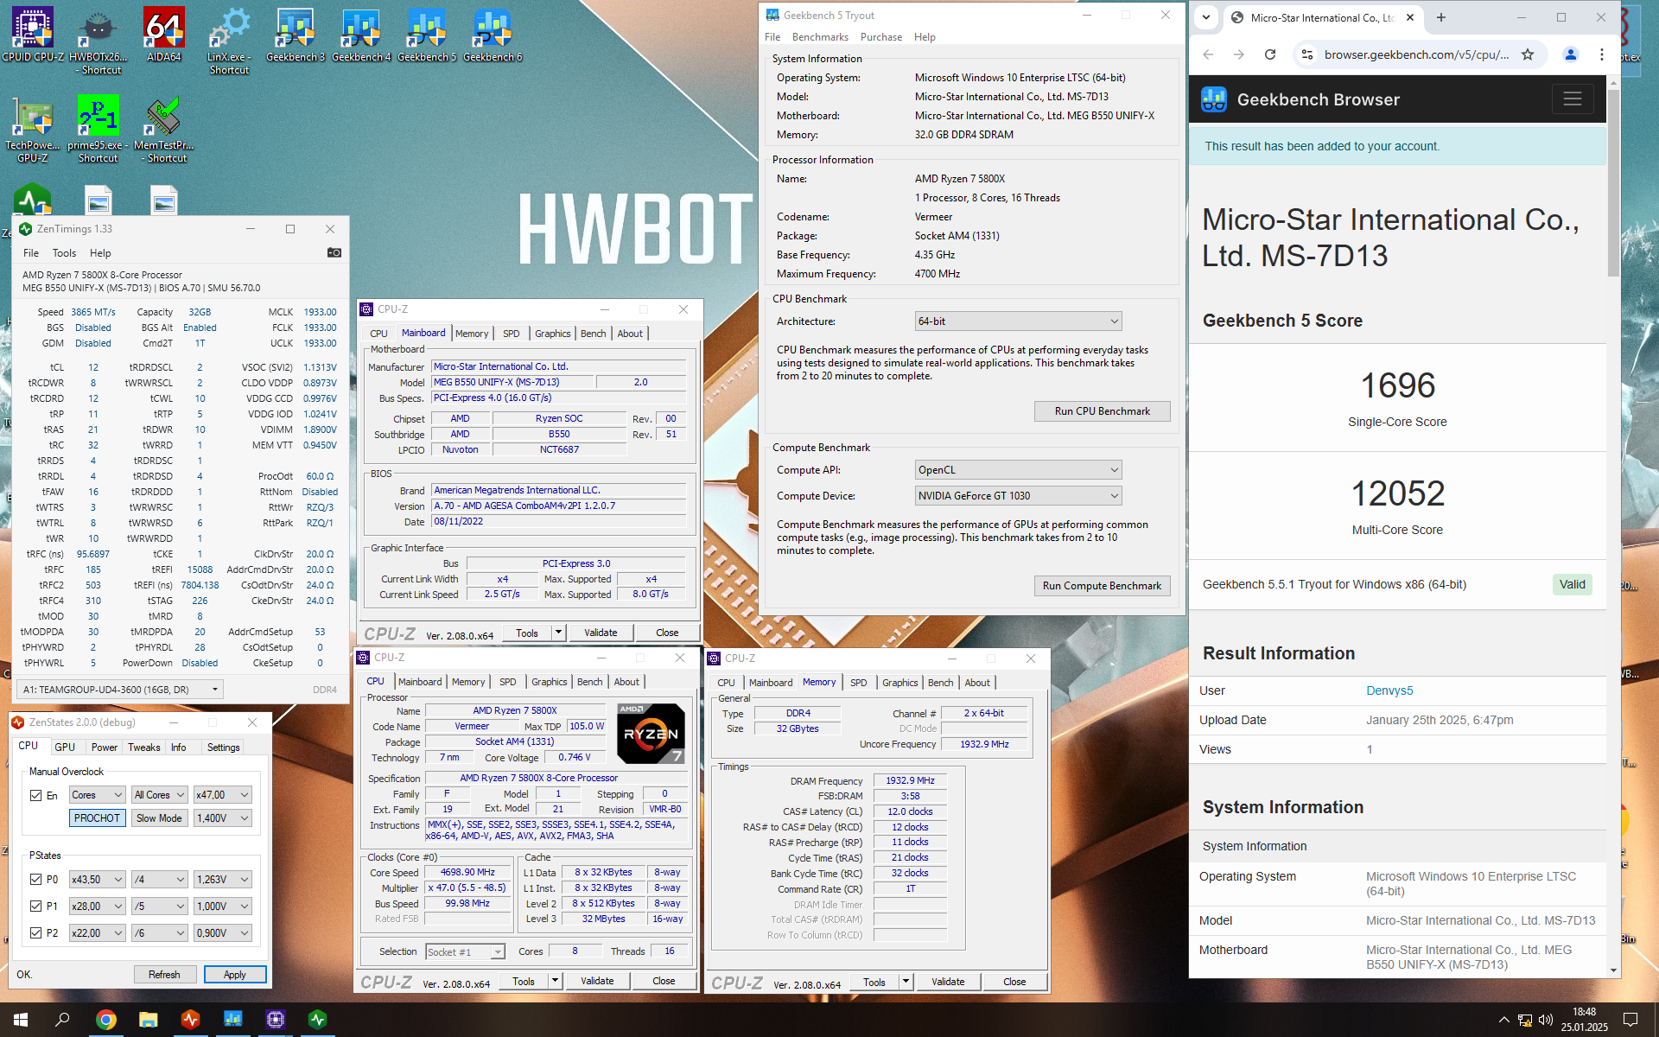The height and width of the screenshot is (1037, 1659).
Task: Click the ZenTimings screenshot camera icon
Action: pyautogui.click(x=334, y=252)
